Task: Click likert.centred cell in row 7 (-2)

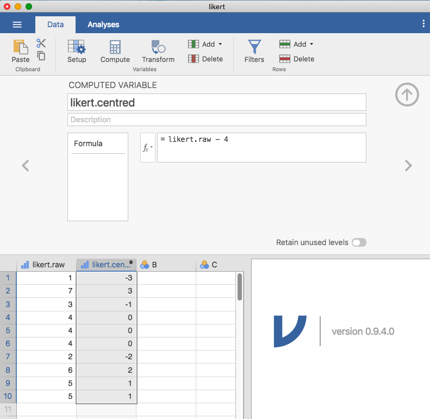Action: click(x=107, y=357)
